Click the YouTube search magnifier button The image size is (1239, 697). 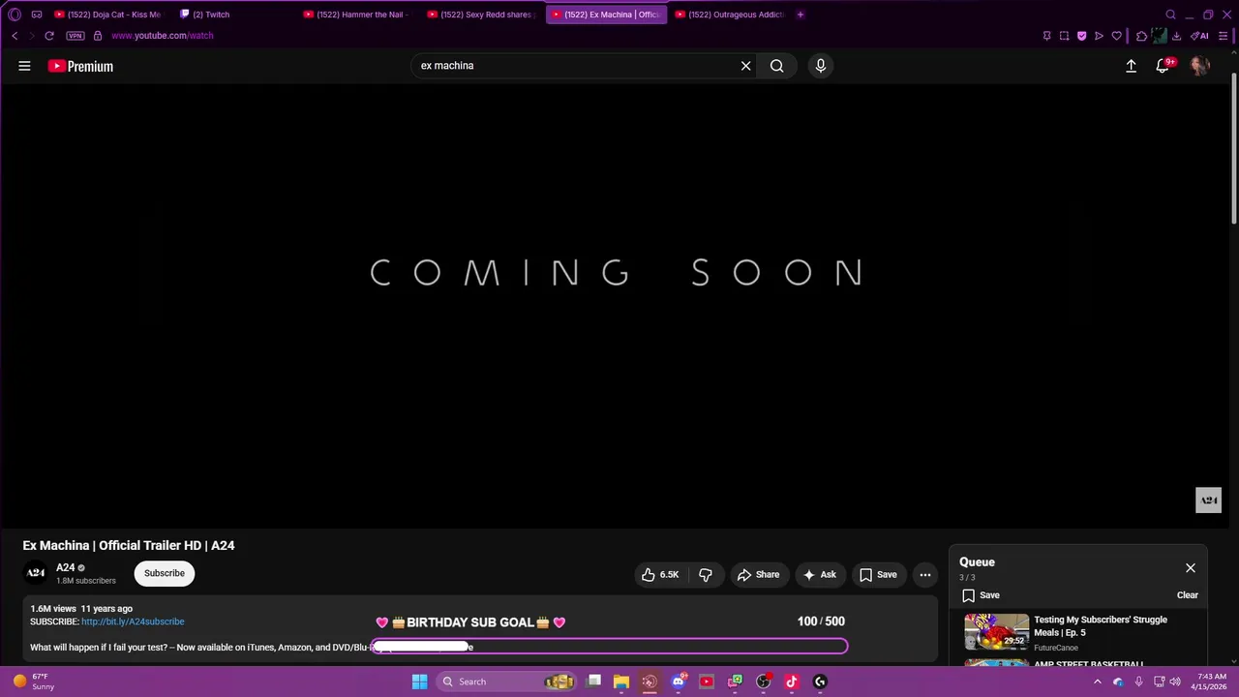click(x=776, y=66)
